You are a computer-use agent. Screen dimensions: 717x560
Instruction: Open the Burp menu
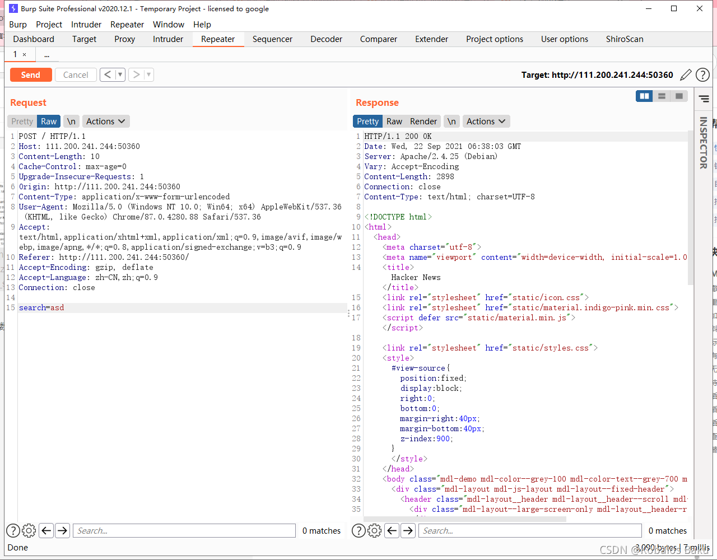point(18,25)
